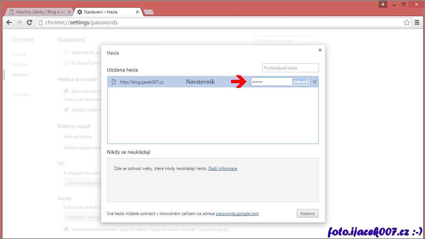Open a new tab with the new tab button
The width and height of the screenshot is (425, 239).
[x=149, y=12]
